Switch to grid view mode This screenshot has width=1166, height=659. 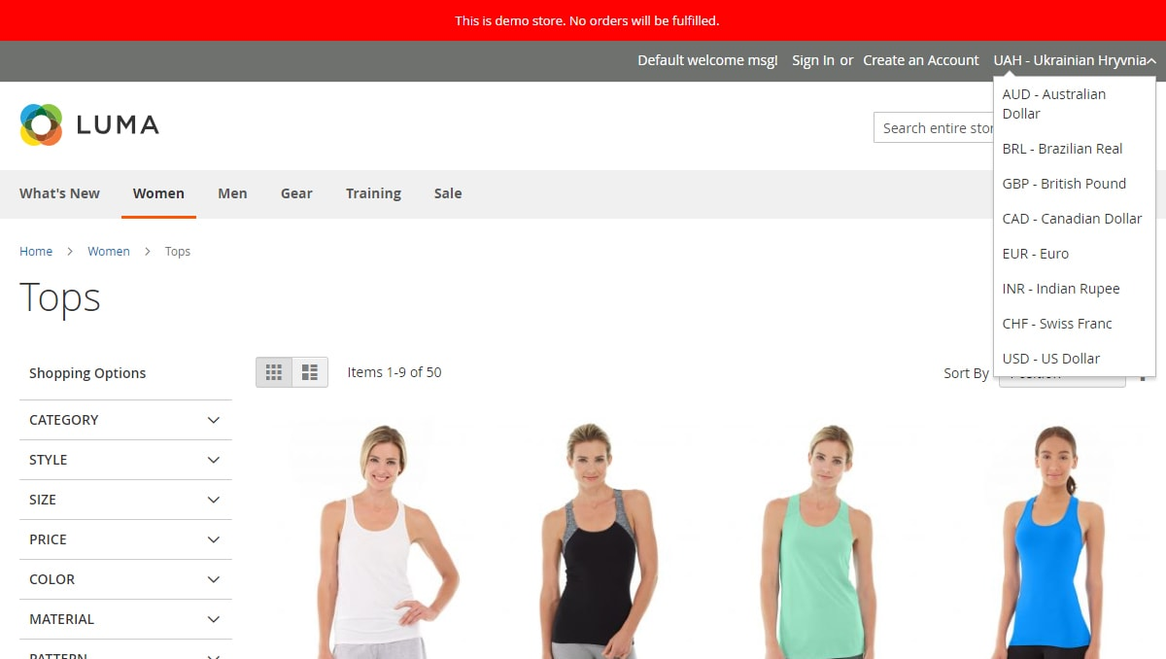click(x=273, y=371)
